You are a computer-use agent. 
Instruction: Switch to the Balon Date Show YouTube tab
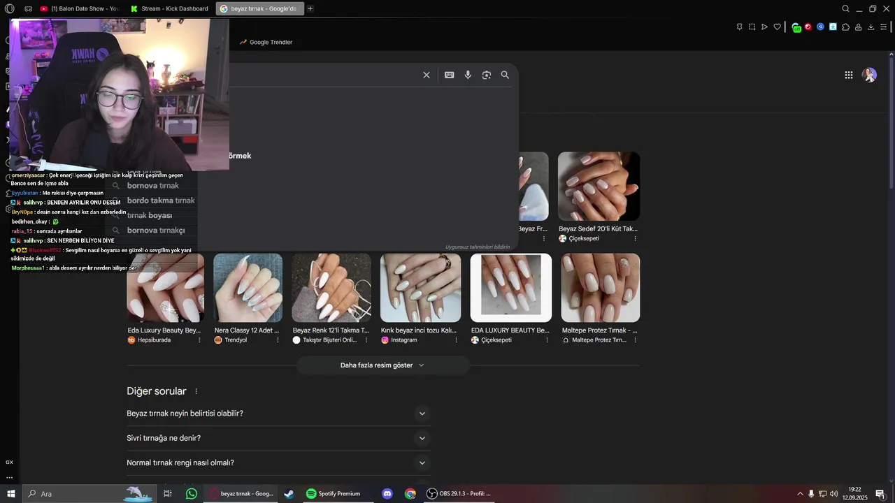coord(80,8)
